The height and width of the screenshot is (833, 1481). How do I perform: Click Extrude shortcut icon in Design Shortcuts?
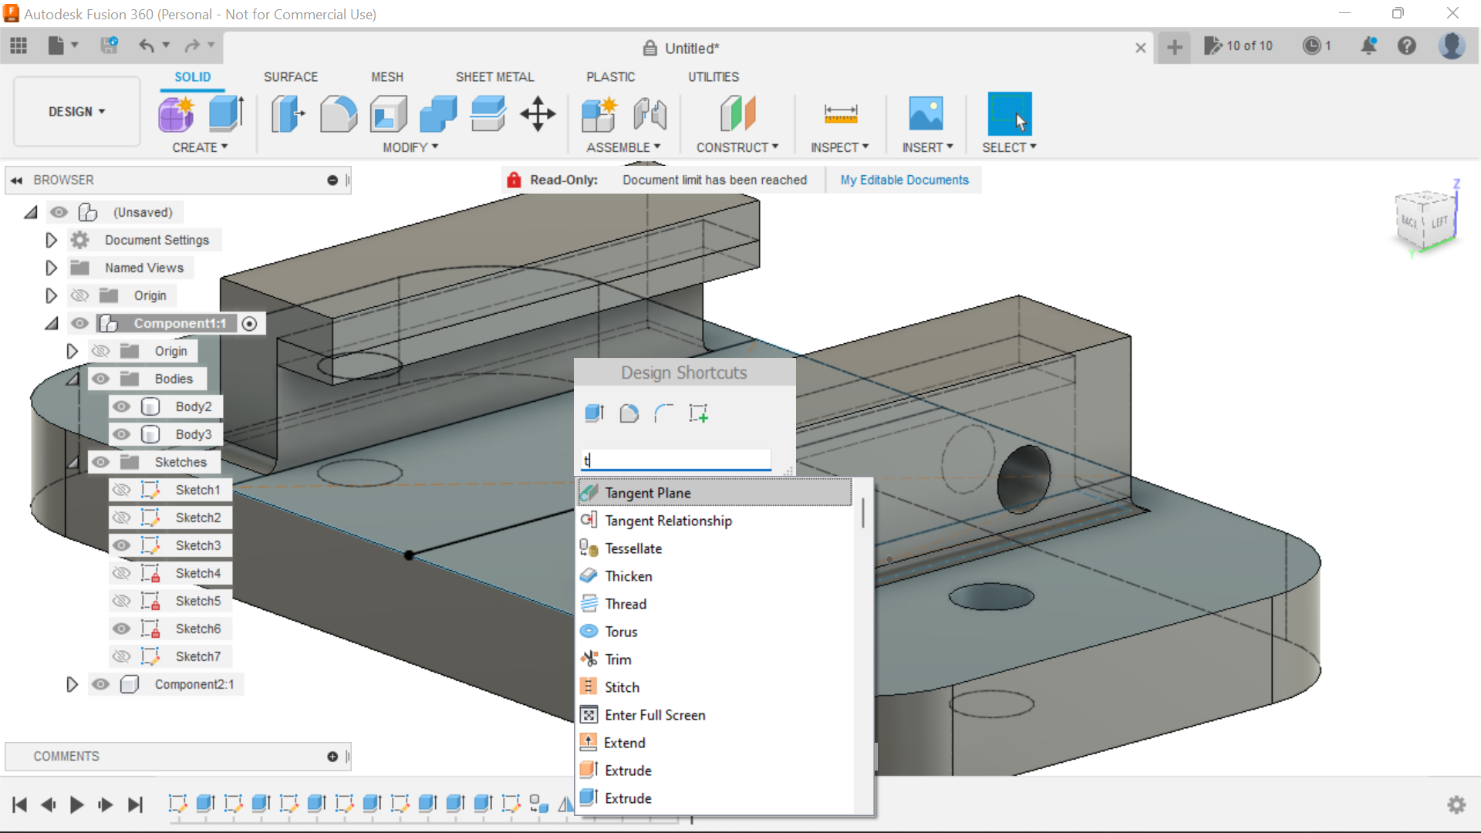(x=594, y=413)
